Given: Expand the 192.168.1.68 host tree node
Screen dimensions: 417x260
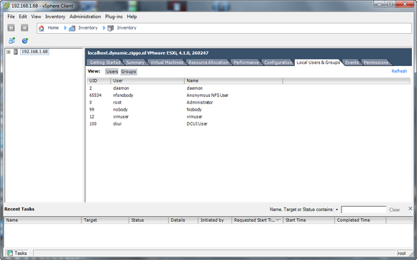Looking at the screenshot, I should 9,52.
